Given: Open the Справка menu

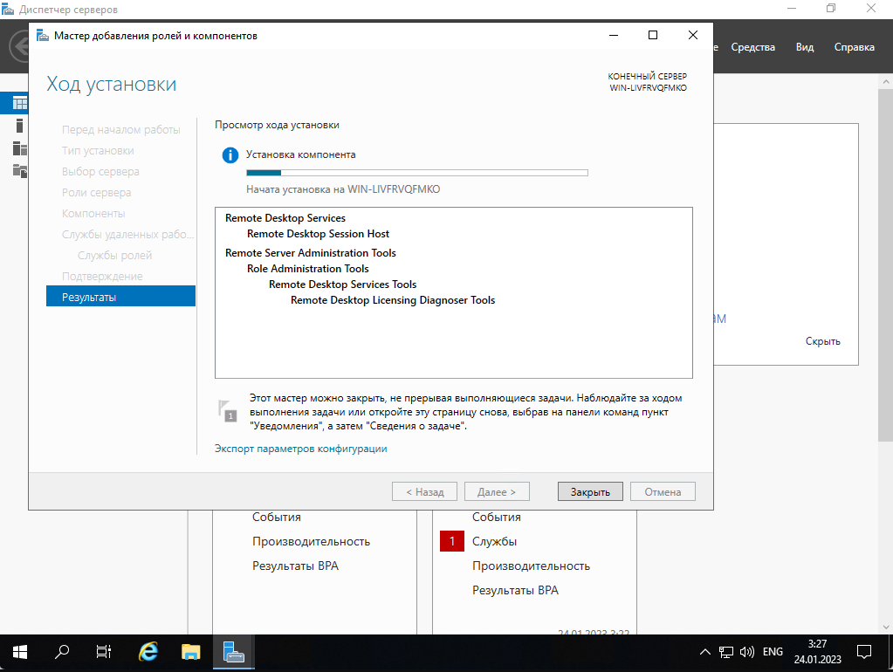Looking at the screenshot, I should point(854,47).
